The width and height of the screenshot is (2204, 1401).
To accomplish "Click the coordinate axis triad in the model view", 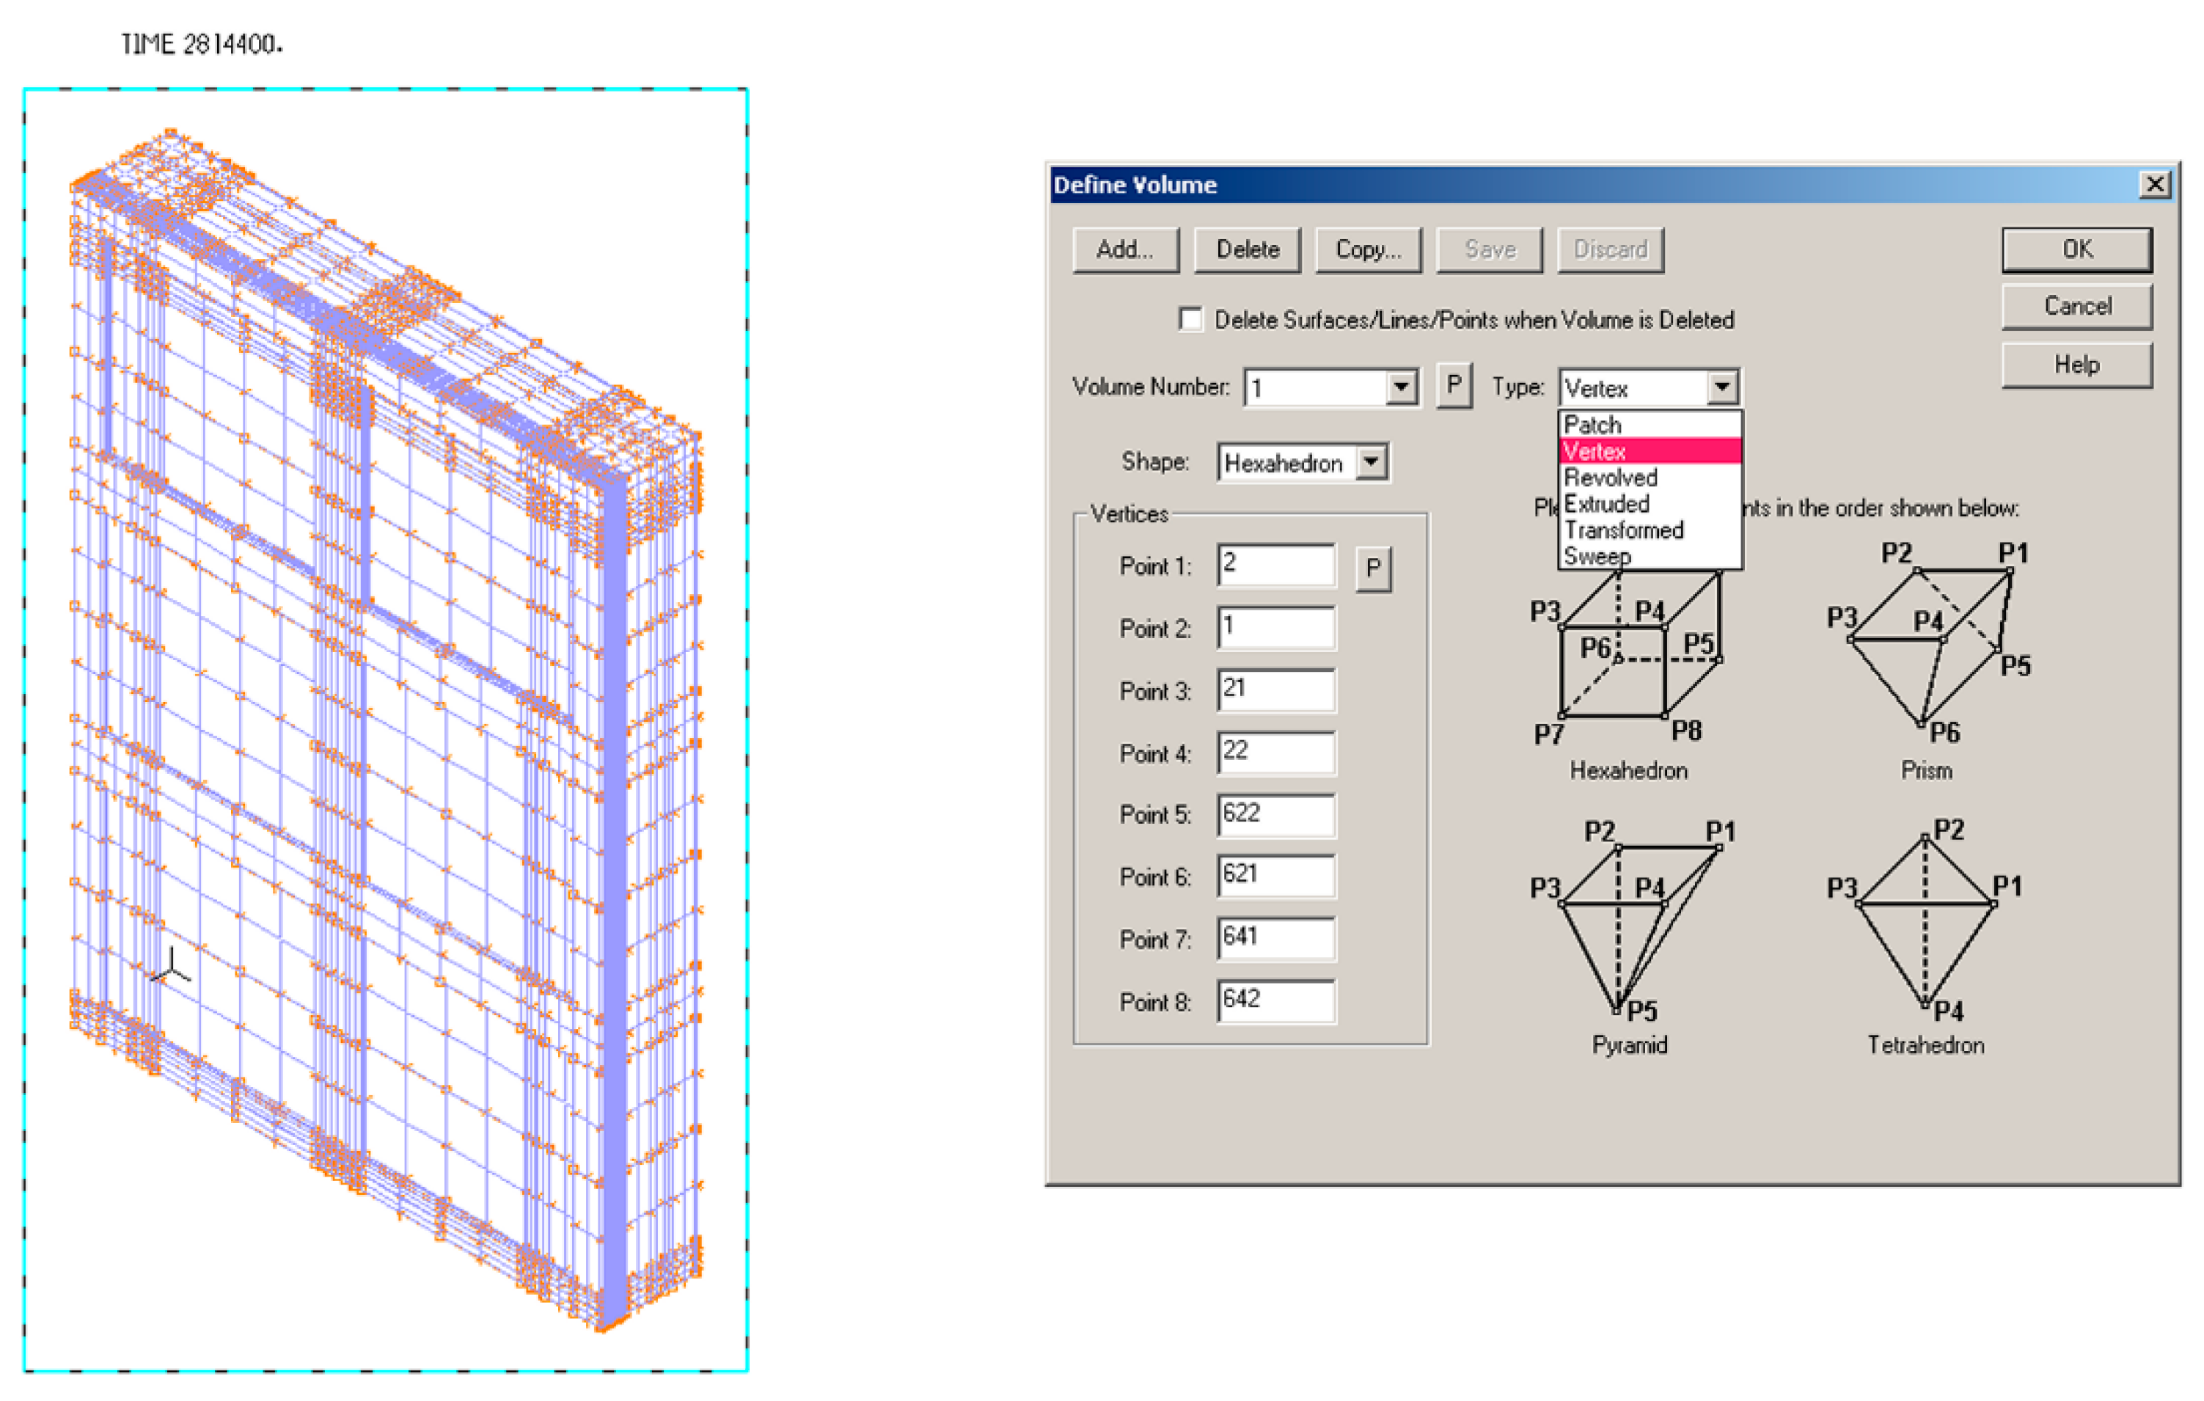I will [x=171, y=968].
